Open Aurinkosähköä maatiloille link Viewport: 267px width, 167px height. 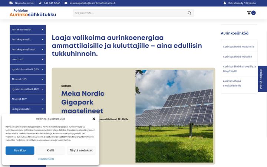[238, 46]
